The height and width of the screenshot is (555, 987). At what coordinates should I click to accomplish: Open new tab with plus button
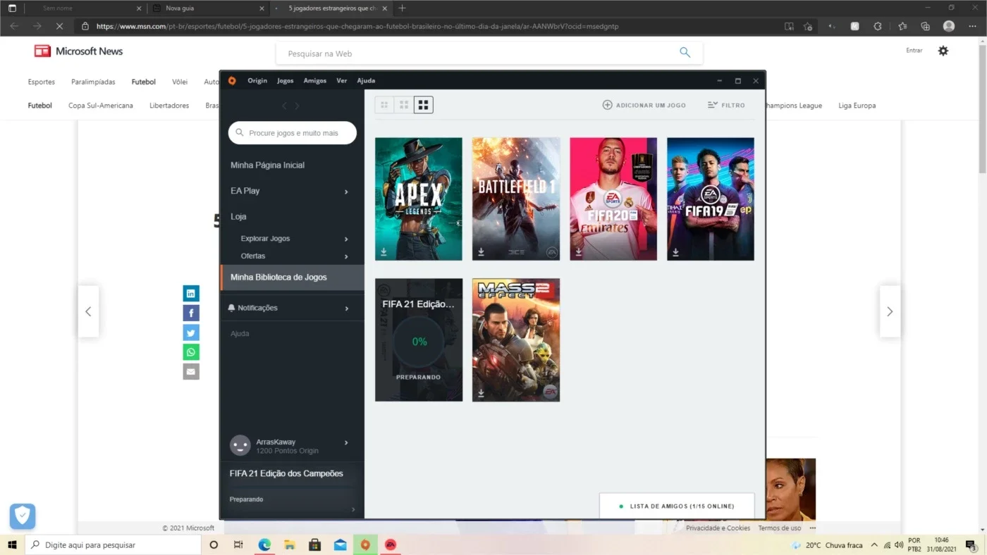[403, 8]
